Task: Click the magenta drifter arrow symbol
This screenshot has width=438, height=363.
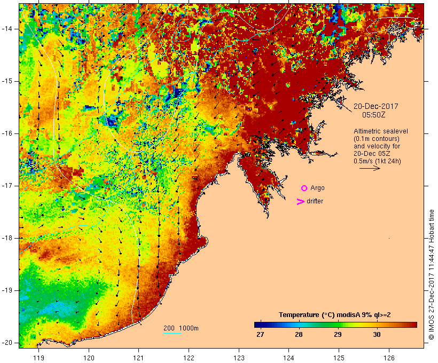Action: point(301,202)
